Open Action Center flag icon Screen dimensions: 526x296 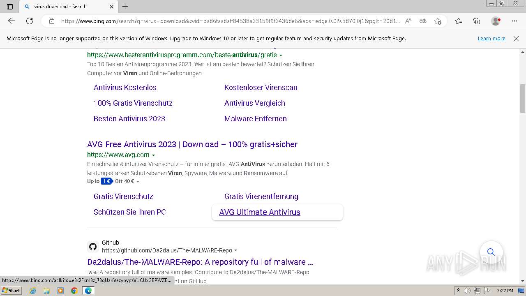click(x=487, y=291)
